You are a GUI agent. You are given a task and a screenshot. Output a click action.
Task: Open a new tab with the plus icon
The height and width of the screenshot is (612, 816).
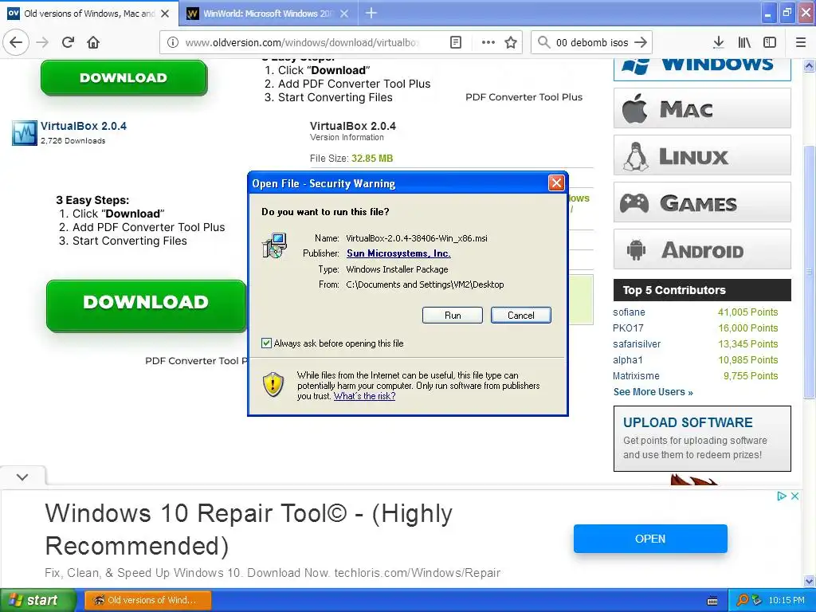coord(371,13)
